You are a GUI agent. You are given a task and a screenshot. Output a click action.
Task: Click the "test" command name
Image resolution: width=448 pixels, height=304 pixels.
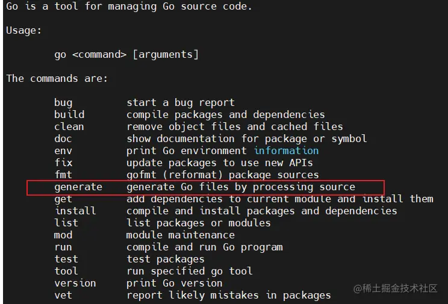point(66,259)
